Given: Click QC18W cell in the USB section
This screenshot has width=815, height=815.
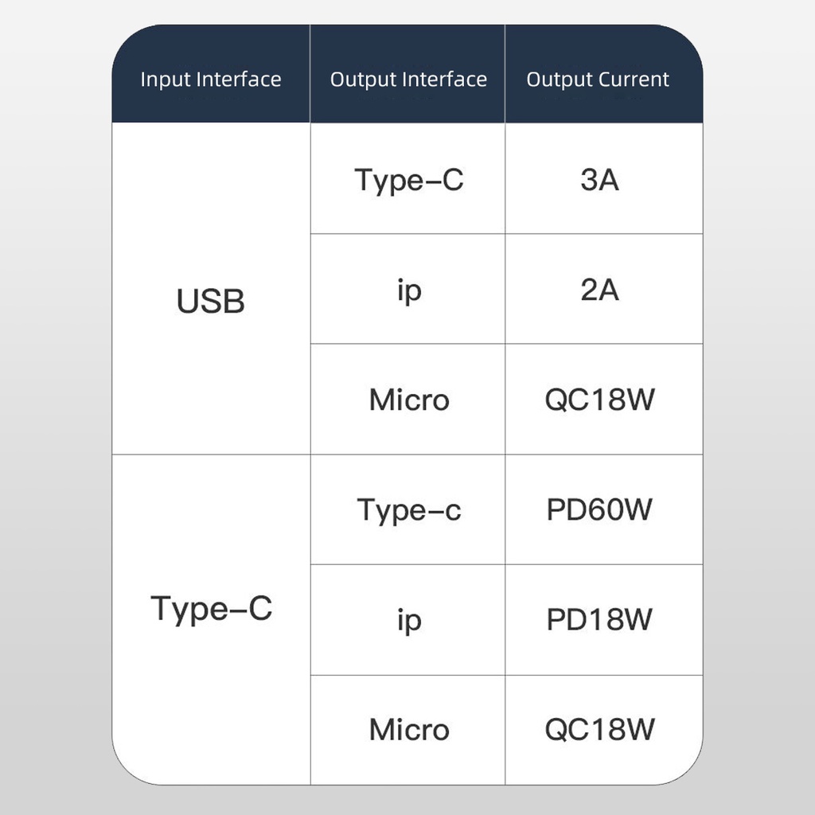Looking at the screenshot, I should click(x=600, y=400).
